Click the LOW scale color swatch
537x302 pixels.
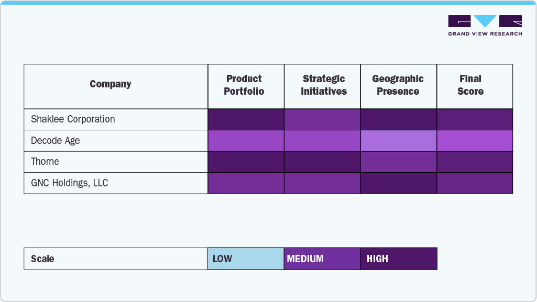[x=246, y=259]
